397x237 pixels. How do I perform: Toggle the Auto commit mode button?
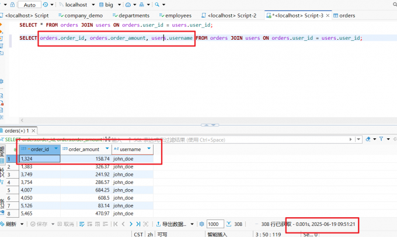coord(29,5)
